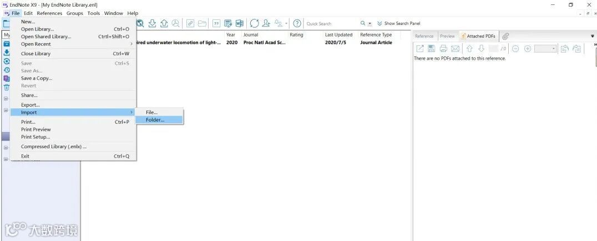Switch to the Preview tab
This screenshot has height=241, width=597.
(447, 36)
